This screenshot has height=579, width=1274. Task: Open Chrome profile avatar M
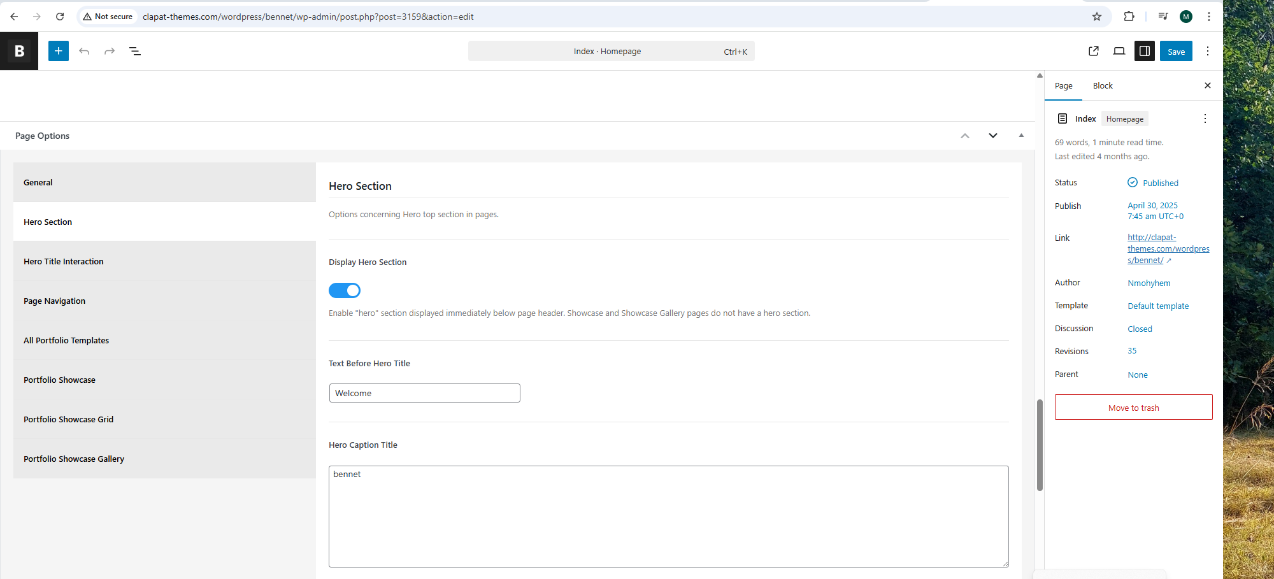(1186, 17)
